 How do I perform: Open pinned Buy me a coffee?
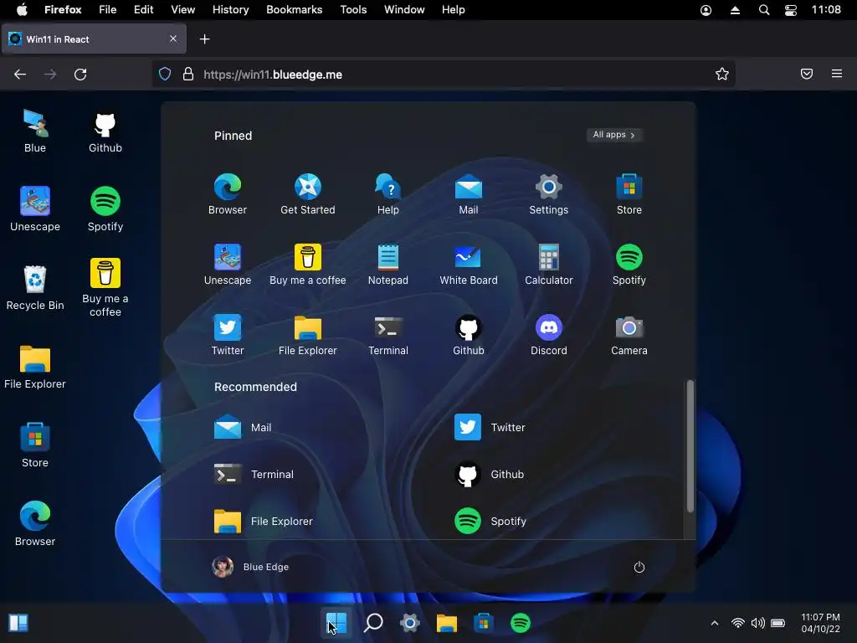click(308, 265)
